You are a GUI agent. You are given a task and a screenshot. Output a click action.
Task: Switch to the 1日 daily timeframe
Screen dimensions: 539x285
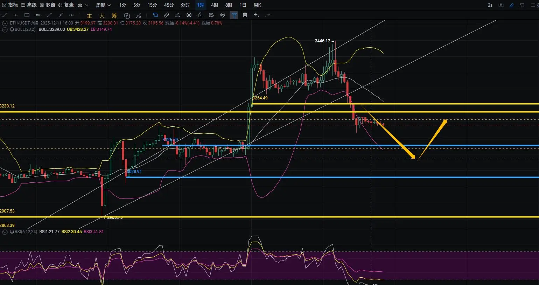tap(243, 5)
